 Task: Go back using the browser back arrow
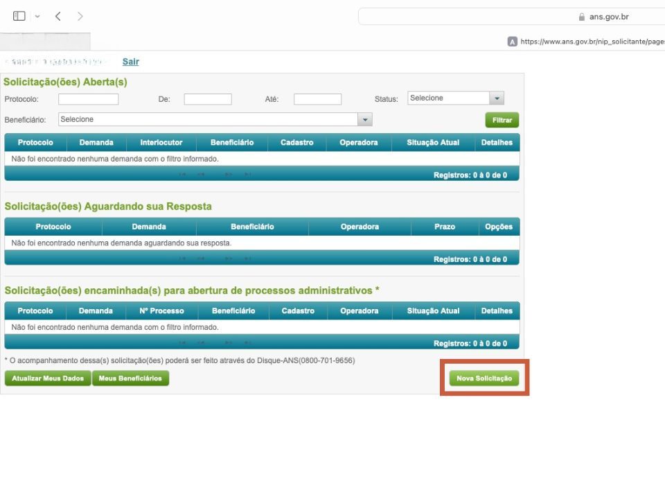57,16
